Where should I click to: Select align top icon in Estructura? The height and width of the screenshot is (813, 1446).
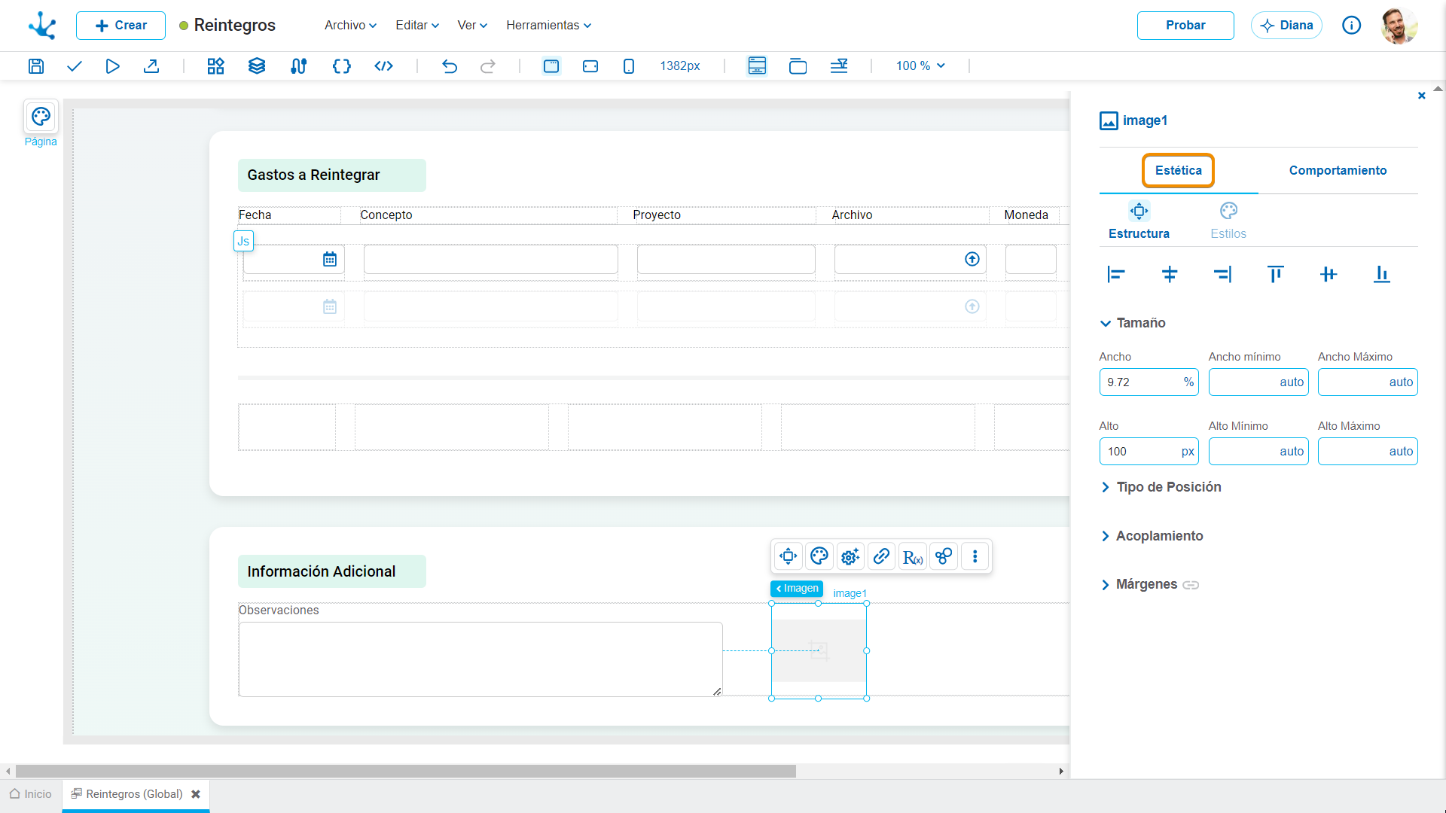[1275, 274]
